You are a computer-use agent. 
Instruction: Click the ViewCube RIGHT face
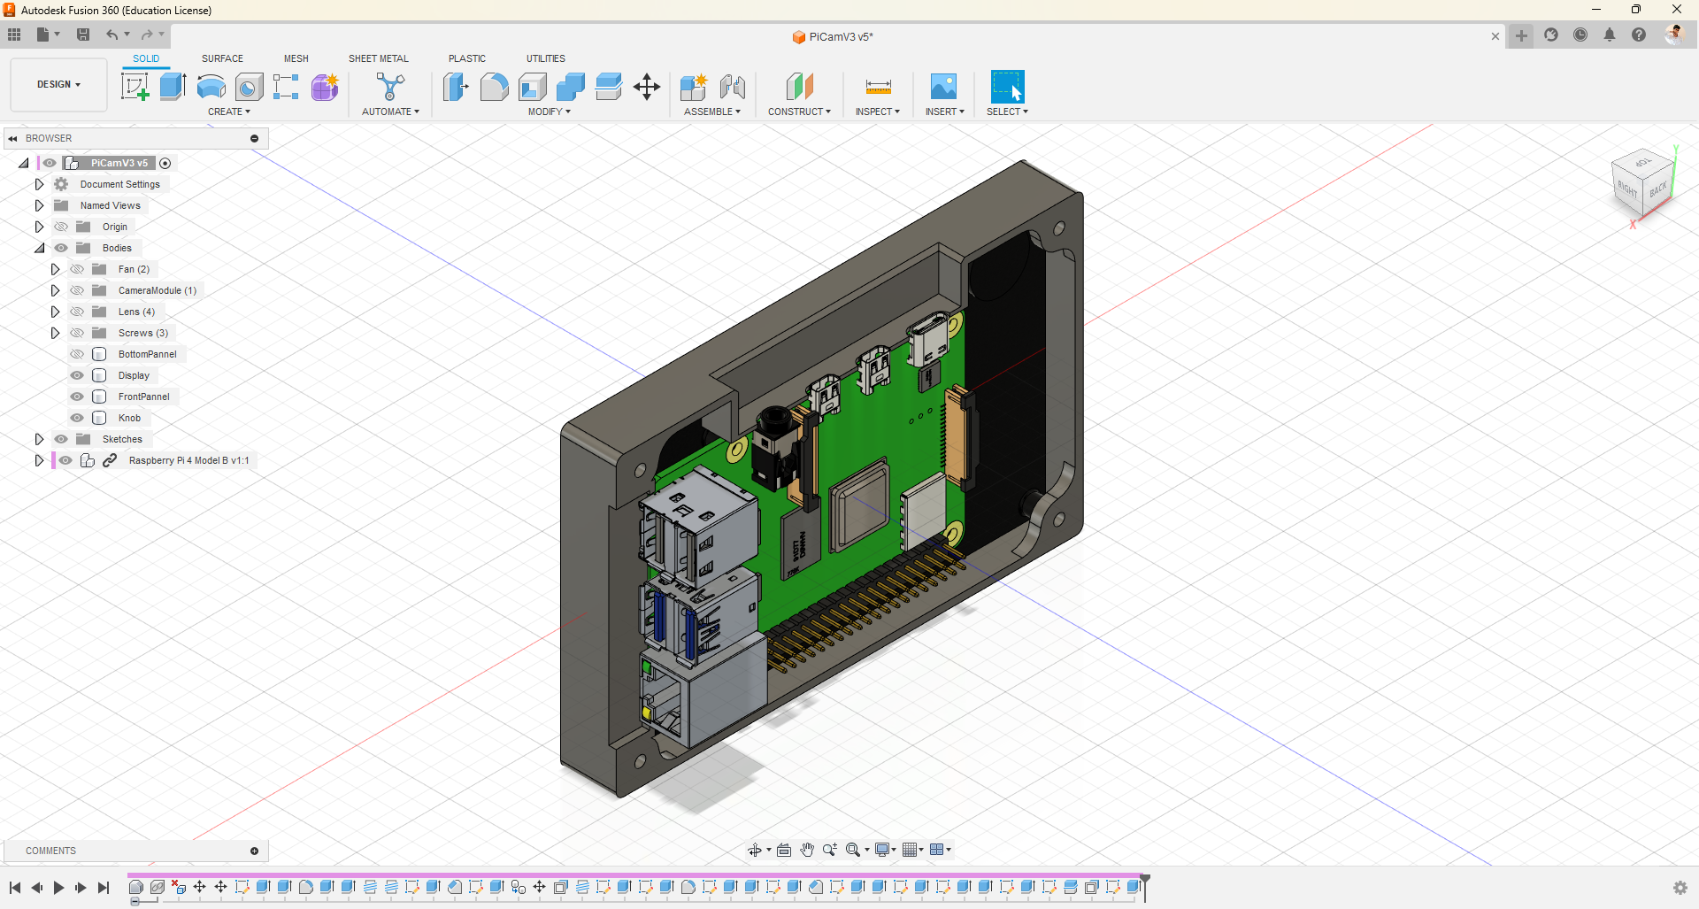click(1627, 189)
